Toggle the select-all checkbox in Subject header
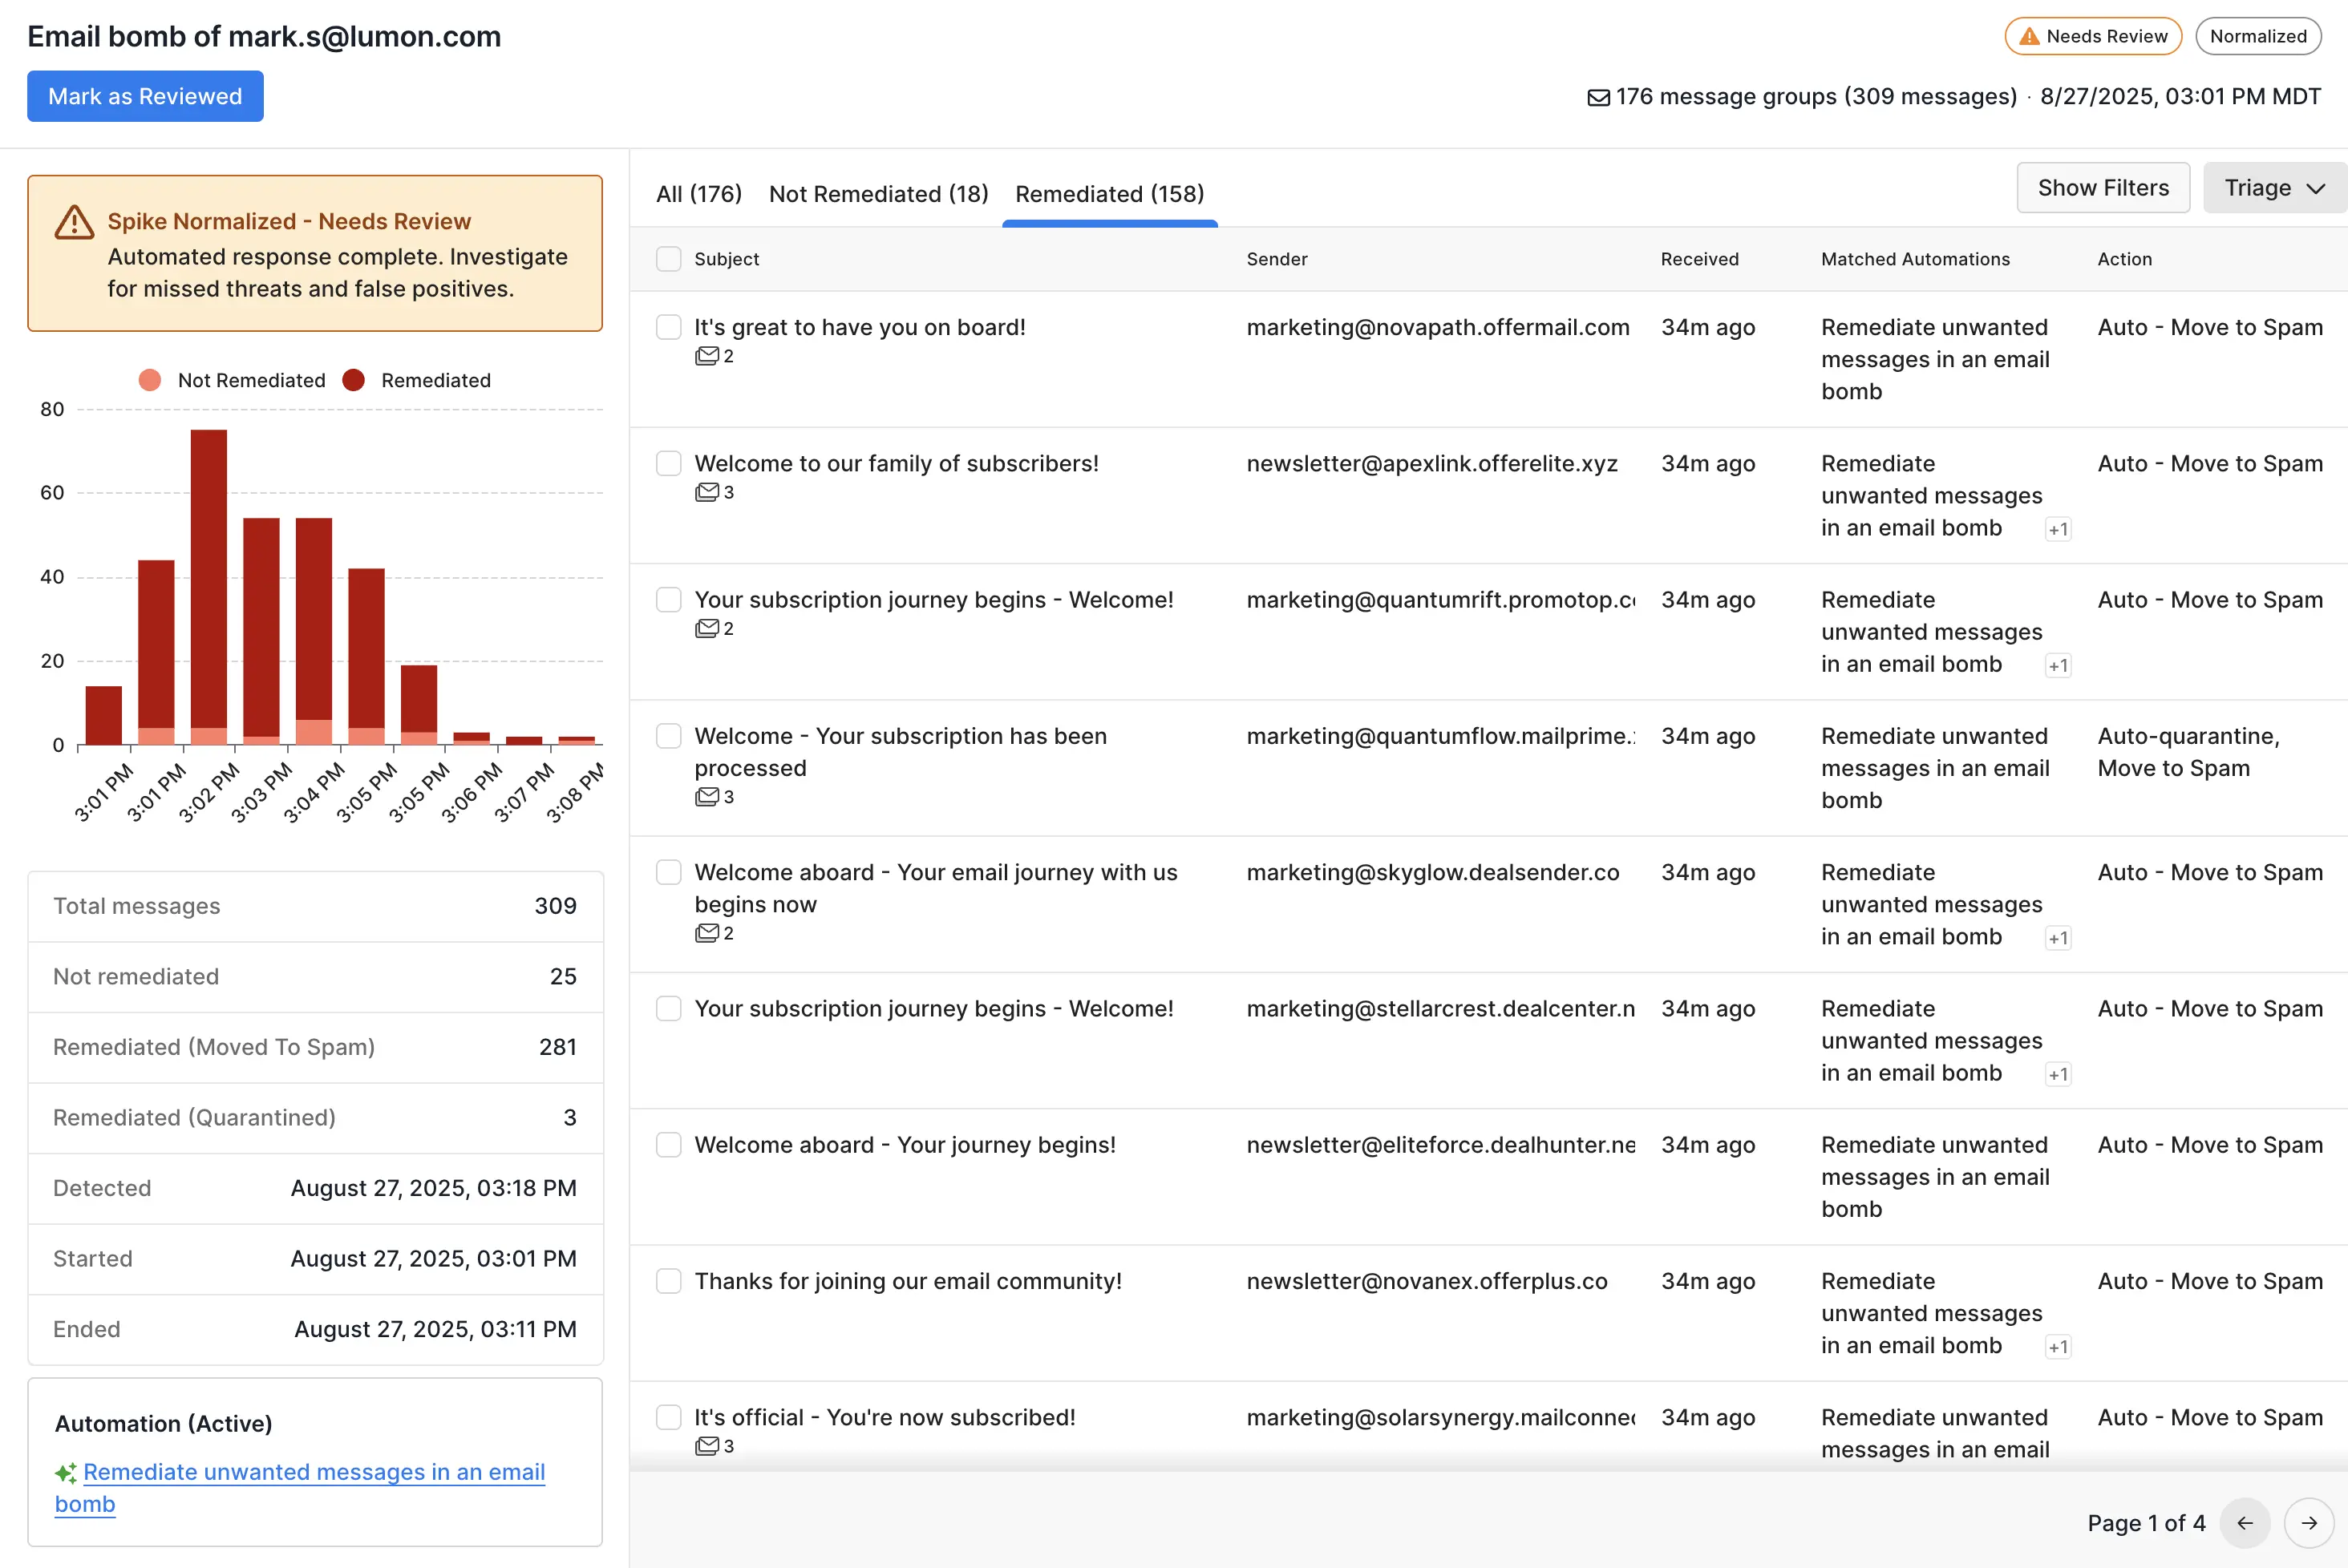The width and height of the screenshot is (2348, 1568). pyautogui.click(x=668, y=259)
